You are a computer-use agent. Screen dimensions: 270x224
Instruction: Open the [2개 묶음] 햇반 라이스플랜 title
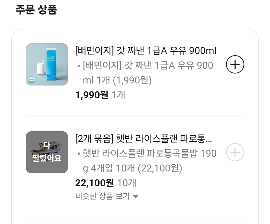[x=143, y=138]
